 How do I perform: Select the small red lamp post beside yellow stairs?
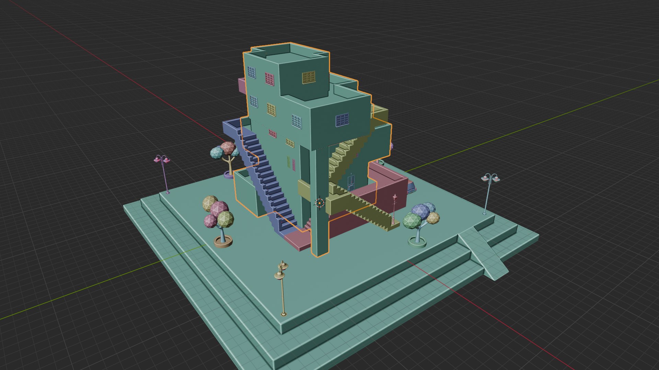coord(394,209)
